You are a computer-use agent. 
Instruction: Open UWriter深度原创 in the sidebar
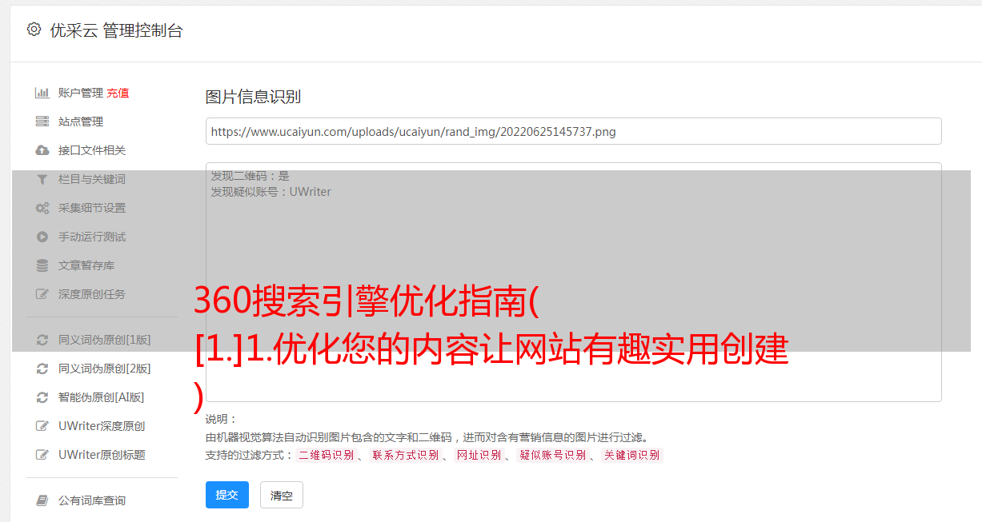coord(102,426)
